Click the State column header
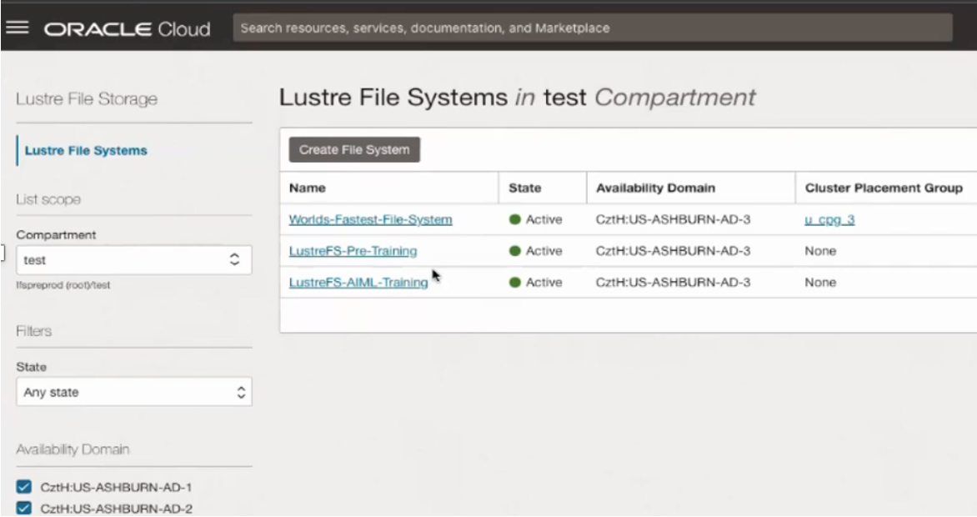This screenshot has width=977, height=517. click(x=524, y=188)
